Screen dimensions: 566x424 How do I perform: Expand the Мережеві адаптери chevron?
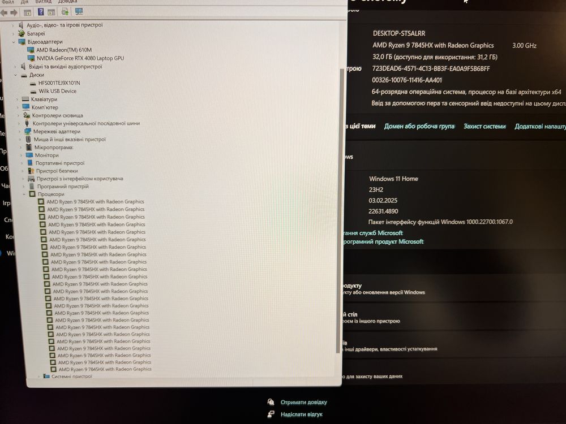coord(19,132)
